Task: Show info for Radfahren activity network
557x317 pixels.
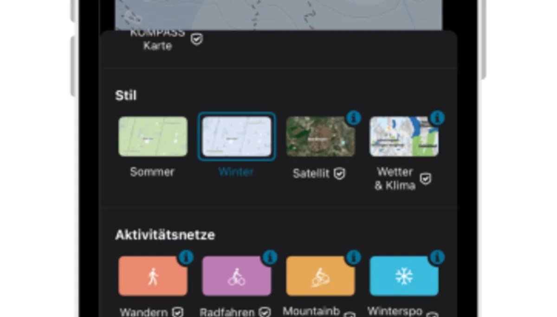Action: coord(270,257)
